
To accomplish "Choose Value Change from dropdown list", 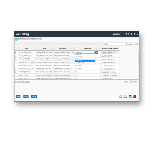I will [85, 57].
